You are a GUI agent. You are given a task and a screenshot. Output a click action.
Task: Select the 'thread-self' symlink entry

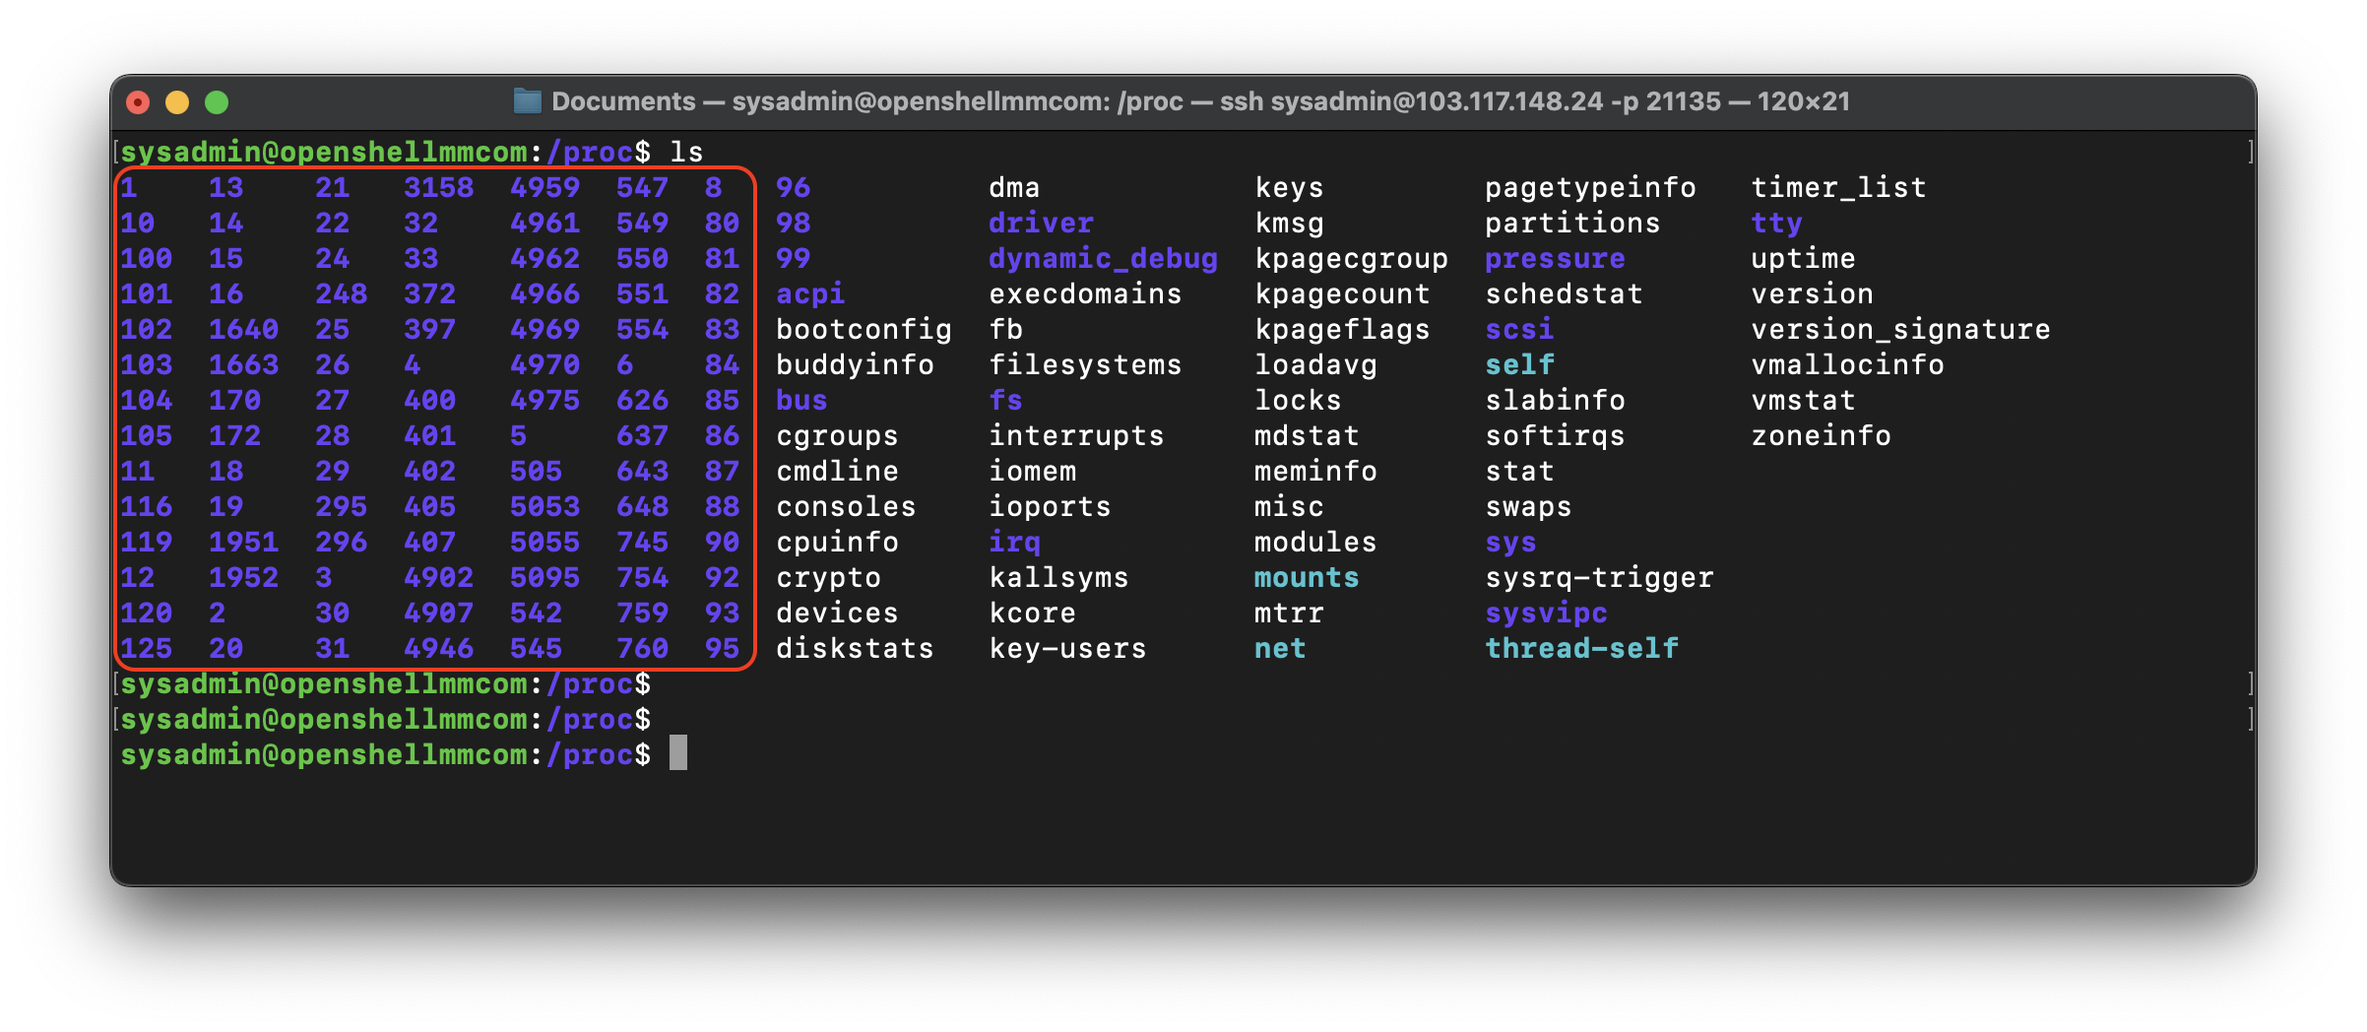click(1581, 648)
